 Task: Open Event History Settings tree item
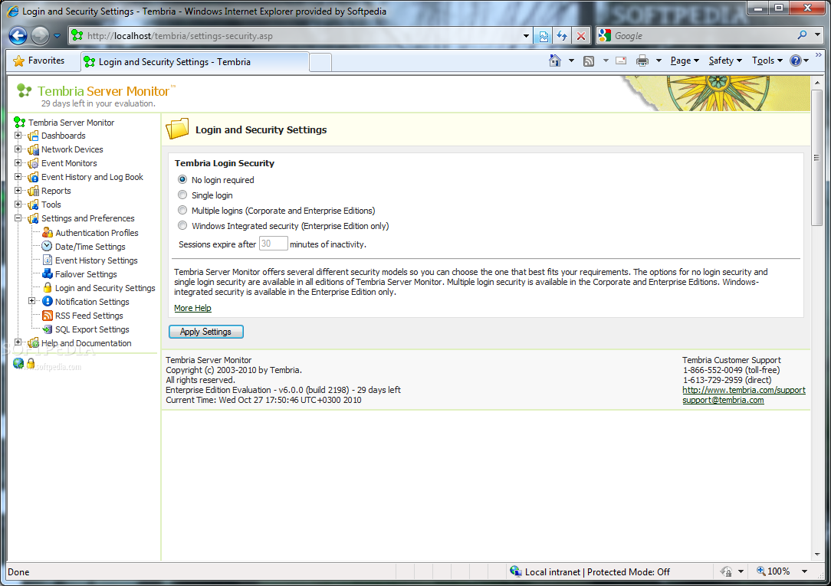coord(96,260)
